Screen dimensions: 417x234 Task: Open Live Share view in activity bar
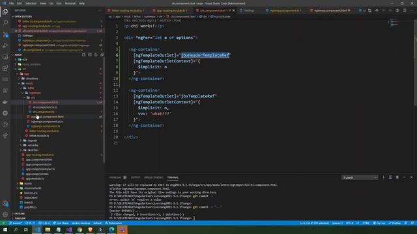(5, 136)
